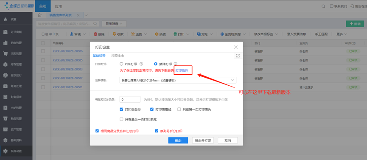Click the help icon next to 插件打印
Viewport: 367px width, 160px height.
pyautogui.click(x=176, y=64)
